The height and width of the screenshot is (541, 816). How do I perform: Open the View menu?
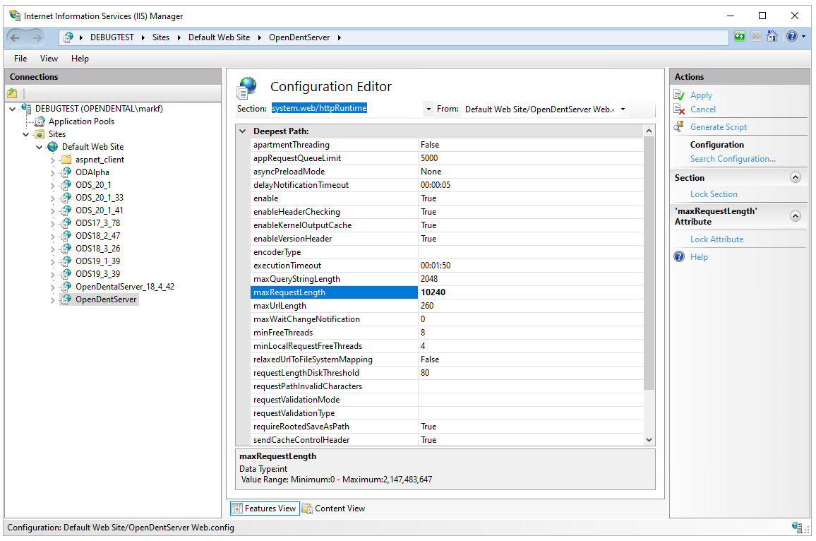pyautogui.click(x=49, y=59)
